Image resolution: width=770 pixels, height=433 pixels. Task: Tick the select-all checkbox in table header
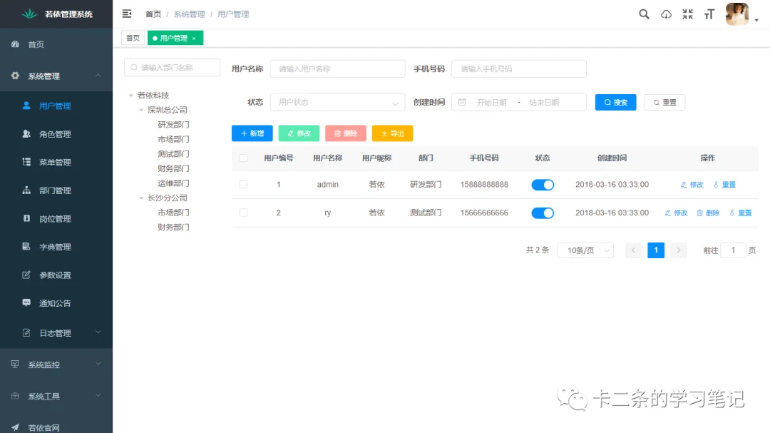pos(244,158)
